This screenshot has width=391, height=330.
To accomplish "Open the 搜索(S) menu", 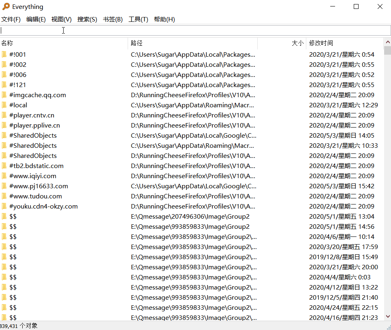I will click(87, 19).
